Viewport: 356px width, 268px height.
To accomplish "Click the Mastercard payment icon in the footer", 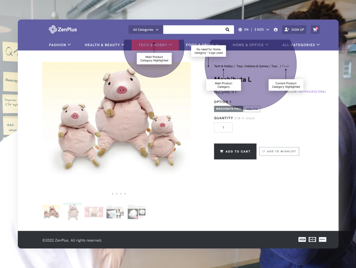I will click(x=312, y=240).
